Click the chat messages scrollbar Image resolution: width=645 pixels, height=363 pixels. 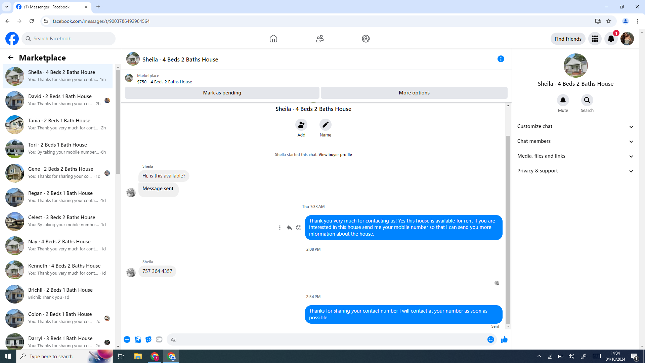tap(508, 230)
